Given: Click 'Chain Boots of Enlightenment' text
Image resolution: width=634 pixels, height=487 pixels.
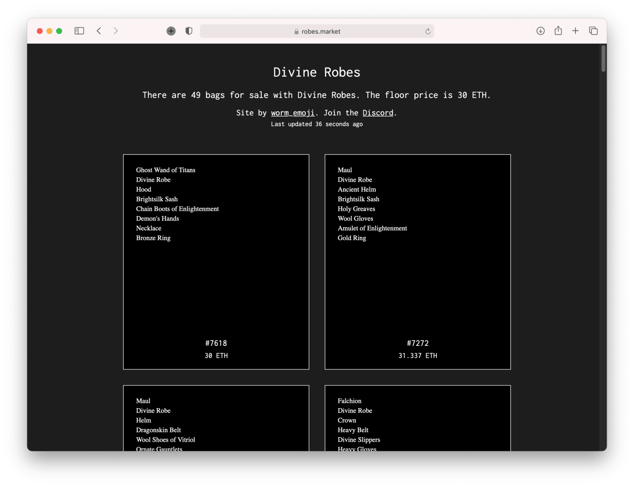Looking at the screenshot, I should point(177,209).
